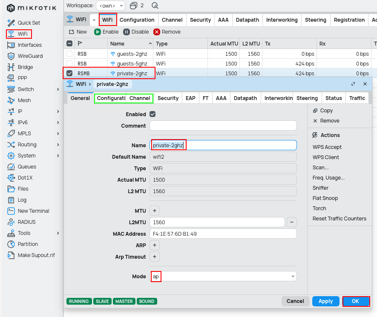Open the dialog Status tab
377x317 pixels.
click(x=334, y=98)
